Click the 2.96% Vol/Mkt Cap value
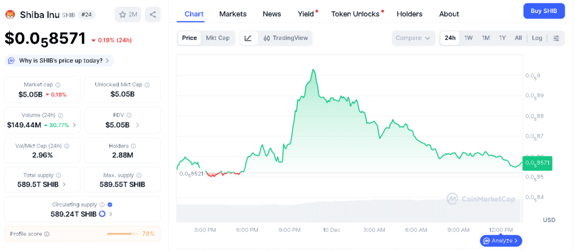The height and width of the screenshot is (251, 574). 42,155
